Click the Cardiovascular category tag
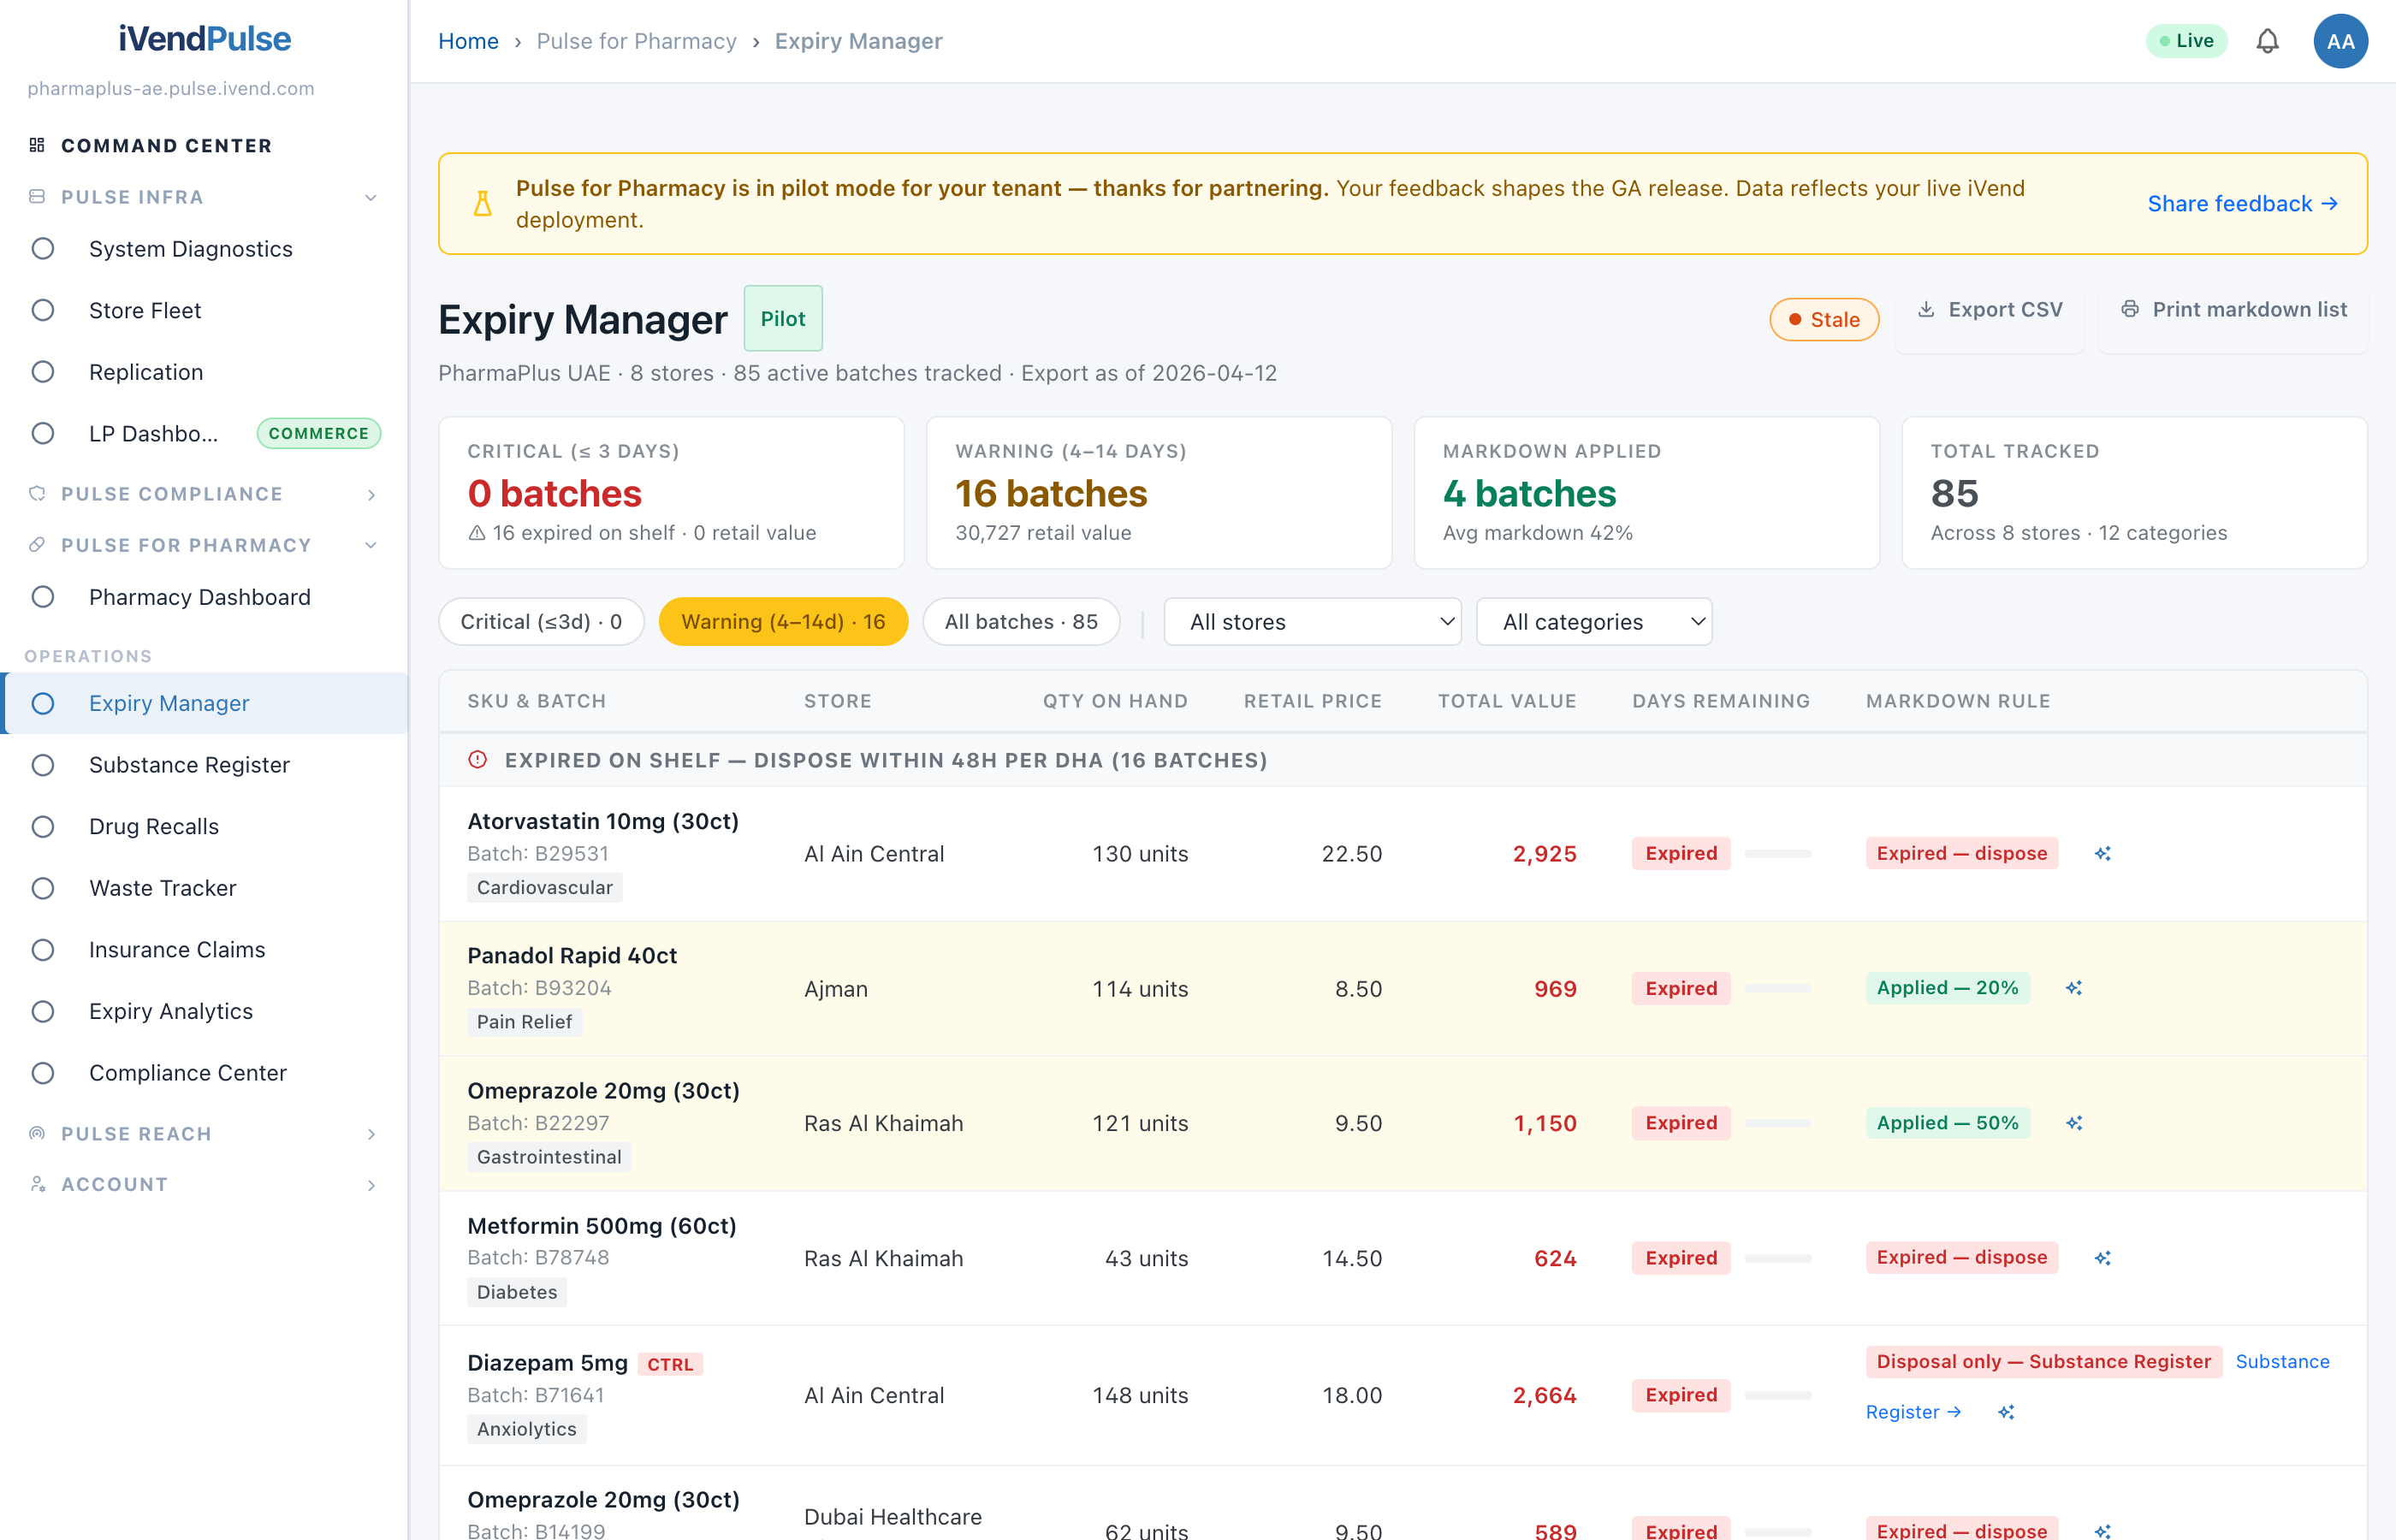Image resolution: width=2396 pixels, height=1540 pixels. [x=544, y=888]
